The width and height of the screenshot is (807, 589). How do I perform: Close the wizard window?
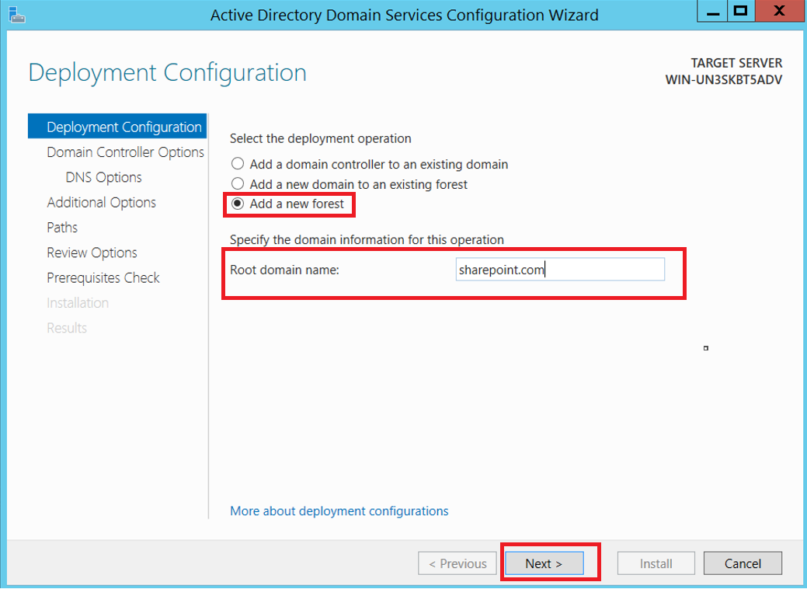[780, 12]
